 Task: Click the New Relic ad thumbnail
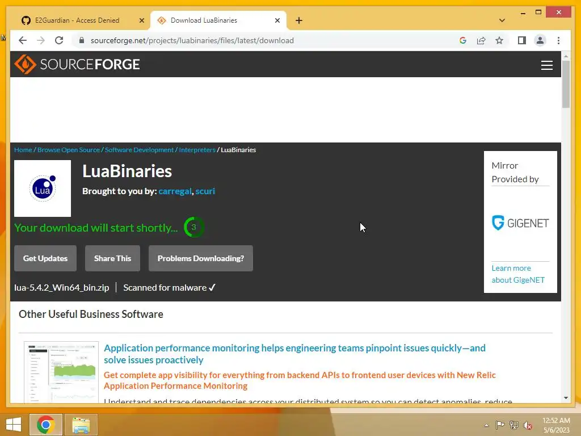61,372
